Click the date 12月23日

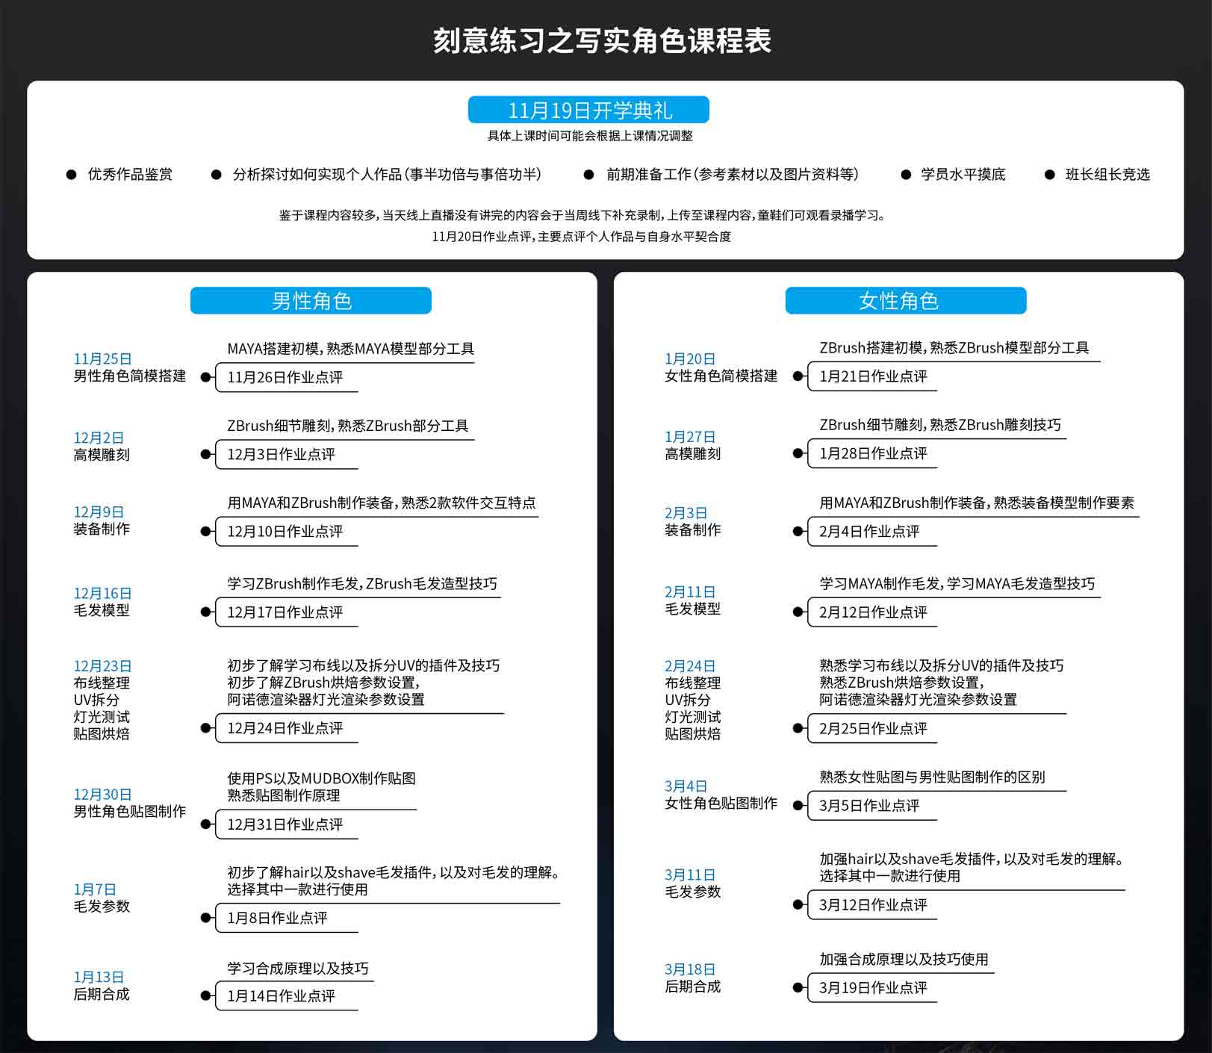[102, 665]
